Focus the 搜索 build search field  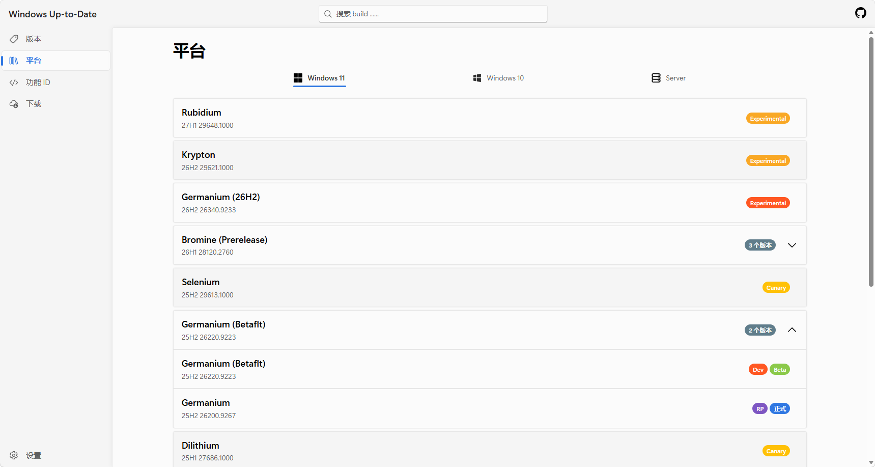pyautogui.click(x=433, y=14)
